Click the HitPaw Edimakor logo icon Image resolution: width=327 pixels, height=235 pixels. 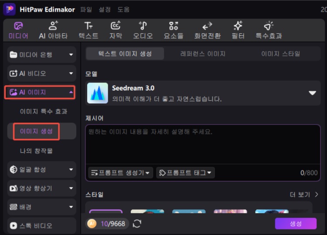point(10,9)
